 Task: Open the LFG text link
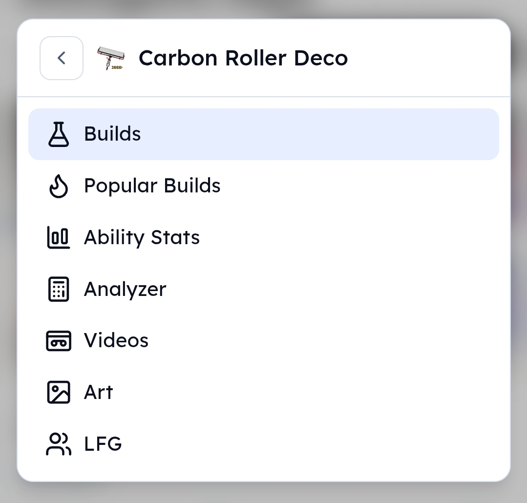(103, 444)
